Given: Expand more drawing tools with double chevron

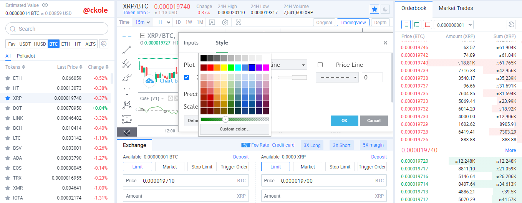Looking at the screenshot, I should click(127, 132).
